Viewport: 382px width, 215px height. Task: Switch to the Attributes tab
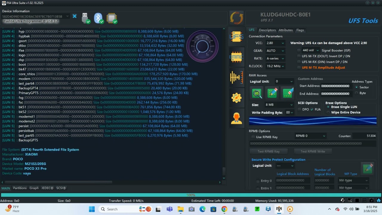pyautogui.click(x=286, y=30)
